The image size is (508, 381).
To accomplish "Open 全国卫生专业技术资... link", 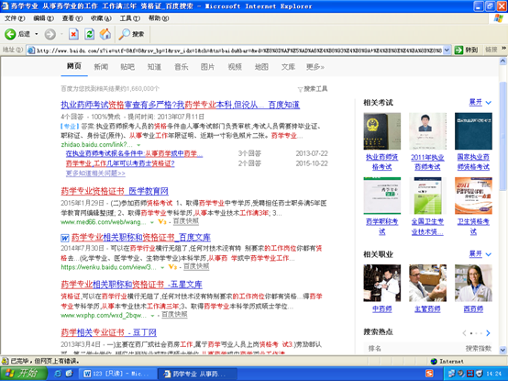I will 427,227.
